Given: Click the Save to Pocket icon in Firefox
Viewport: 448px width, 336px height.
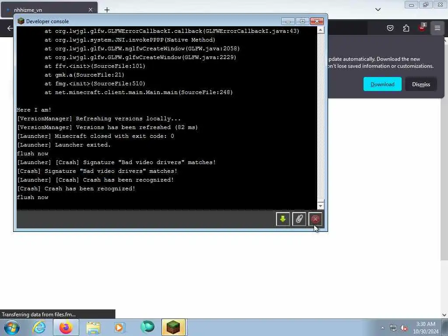Looking at the screenshot, I should pyautogui.click(x=390, y=28).
